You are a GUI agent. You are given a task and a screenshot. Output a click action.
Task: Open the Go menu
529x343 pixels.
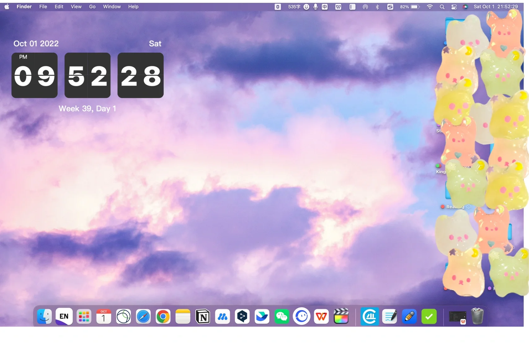[x=92, y=7]
